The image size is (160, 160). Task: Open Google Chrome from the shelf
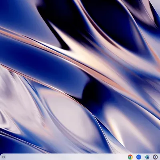tap(130, 157)
